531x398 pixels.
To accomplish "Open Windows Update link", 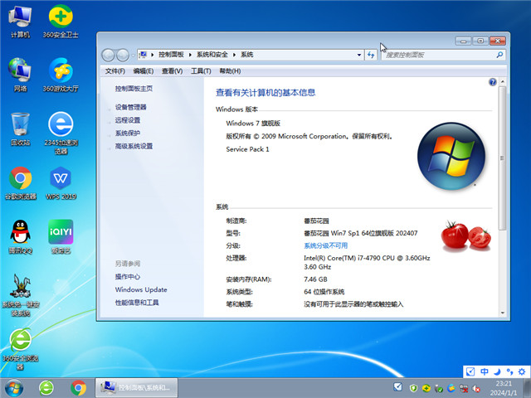I will (x=141, y=289).
